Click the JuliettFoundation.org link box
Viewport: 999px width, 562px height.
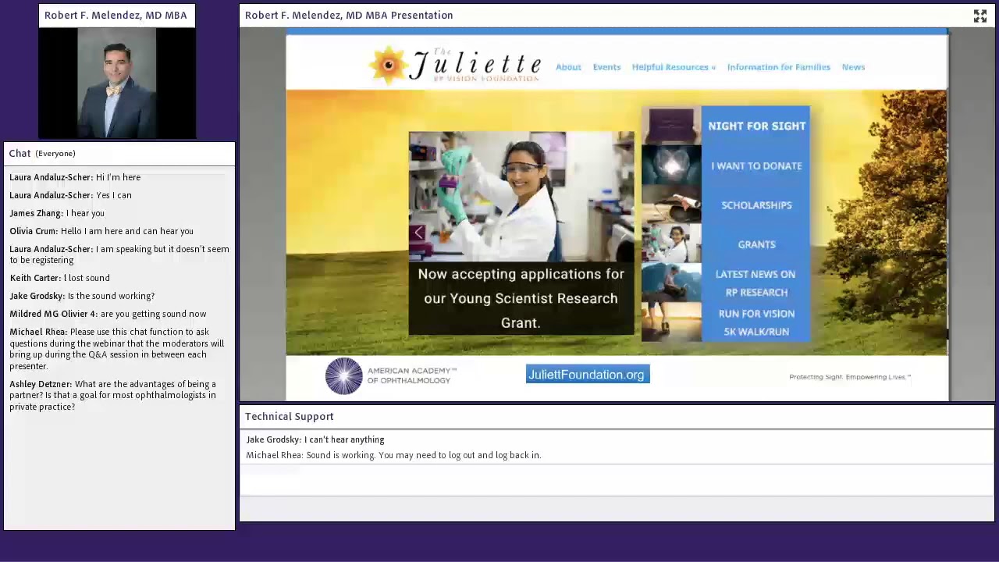[x=588, y=375]
